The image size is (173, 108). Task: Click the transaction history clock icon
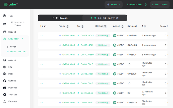point(146,5)
